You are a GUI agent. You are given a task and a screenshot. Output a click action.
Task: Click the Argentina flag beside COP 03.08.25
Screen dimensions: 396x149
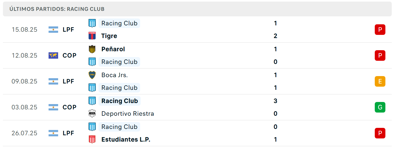click(53, 107)
